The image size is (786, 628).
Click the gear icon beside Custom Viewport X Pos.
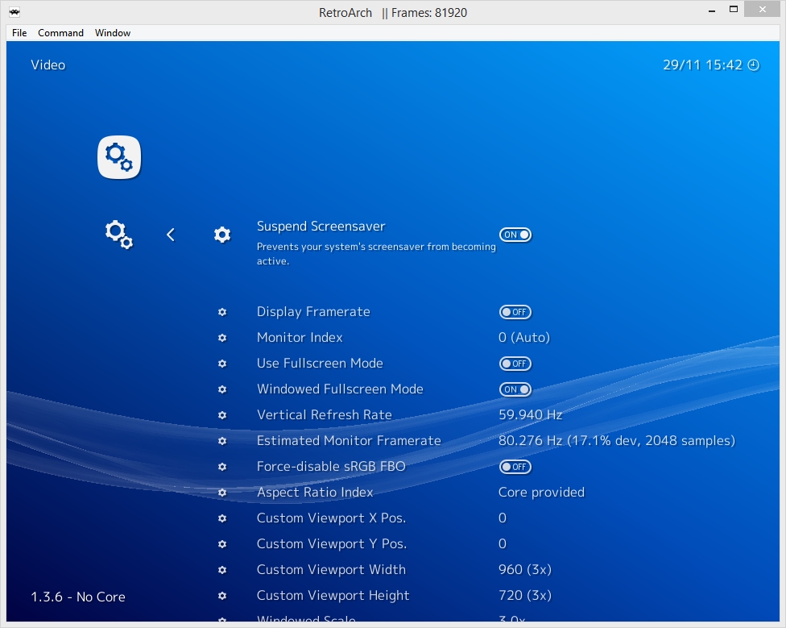pos(222,518)
